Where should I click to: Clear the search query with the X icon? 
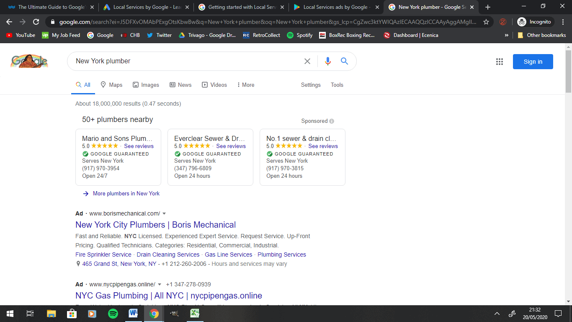(307, 61)
